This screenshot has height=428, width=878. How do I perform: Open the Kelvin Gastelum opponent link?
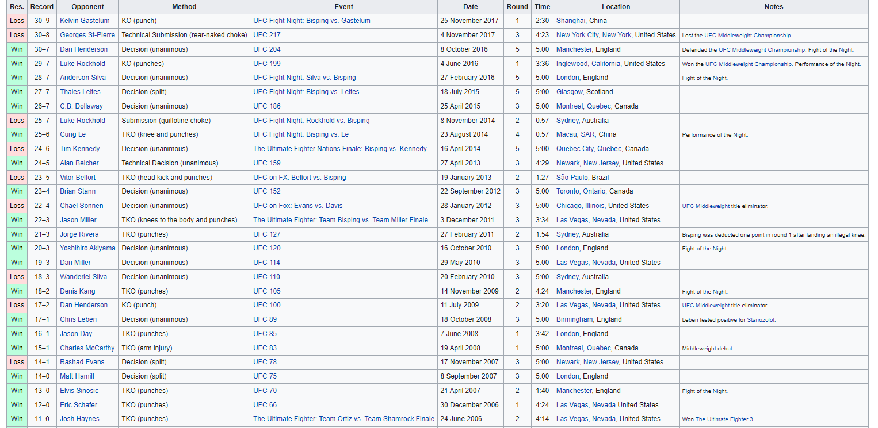coord(85,21)
